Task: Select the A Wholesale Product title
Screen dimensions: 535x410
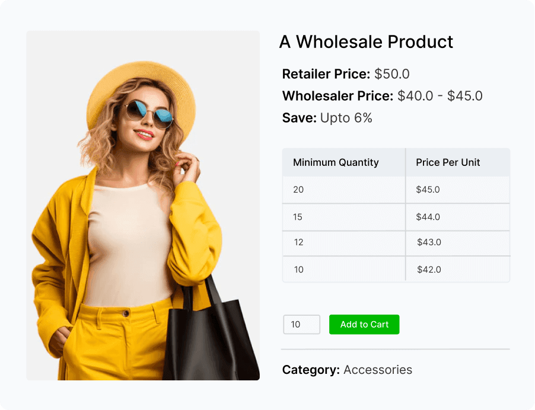Action: (366, 42)
